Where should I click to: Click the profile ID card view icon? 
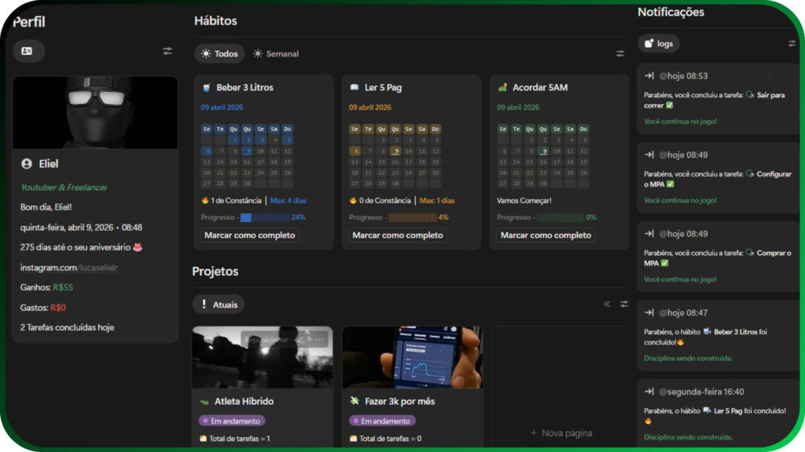pyautogui.click(x=28, y=51)
